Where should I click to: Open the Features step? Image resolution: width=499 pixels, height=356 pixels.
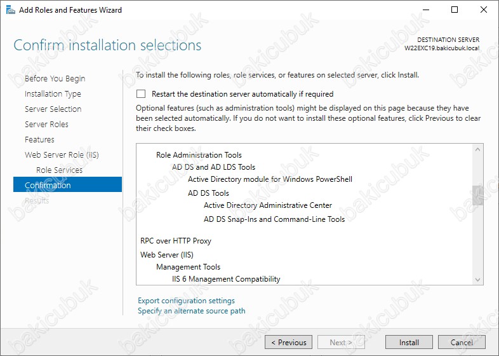(39, 140)
